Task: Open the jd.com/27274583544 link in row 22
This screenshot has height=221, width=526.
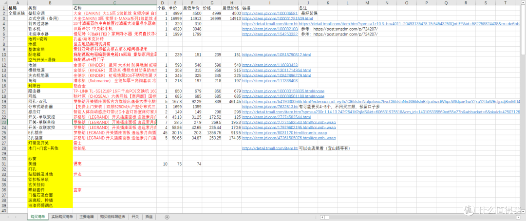Action: pyautogui.click(x=277, y=117)
